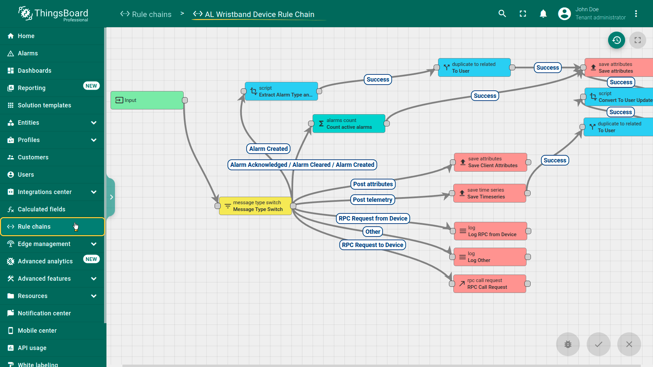
Task: Open the kebab menu beside the user profile
Action: point(636,14)
